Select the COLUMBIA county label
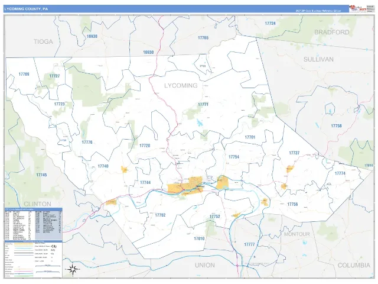The image size is (378, 284). pos(354,265)
